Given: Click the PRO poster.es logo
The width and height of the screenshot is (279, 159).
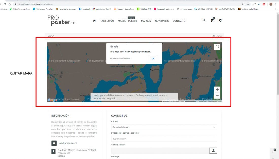Looking at the screenshot, I should (61, 20).
